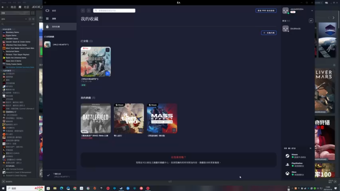
Task: Open the Battlefield 2042 Beta cover
Action: [96, 118]
